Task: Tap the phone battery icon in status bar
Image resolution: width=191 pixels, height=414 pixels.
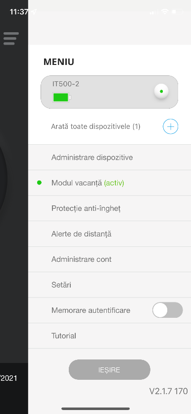Action: (178, 11)
